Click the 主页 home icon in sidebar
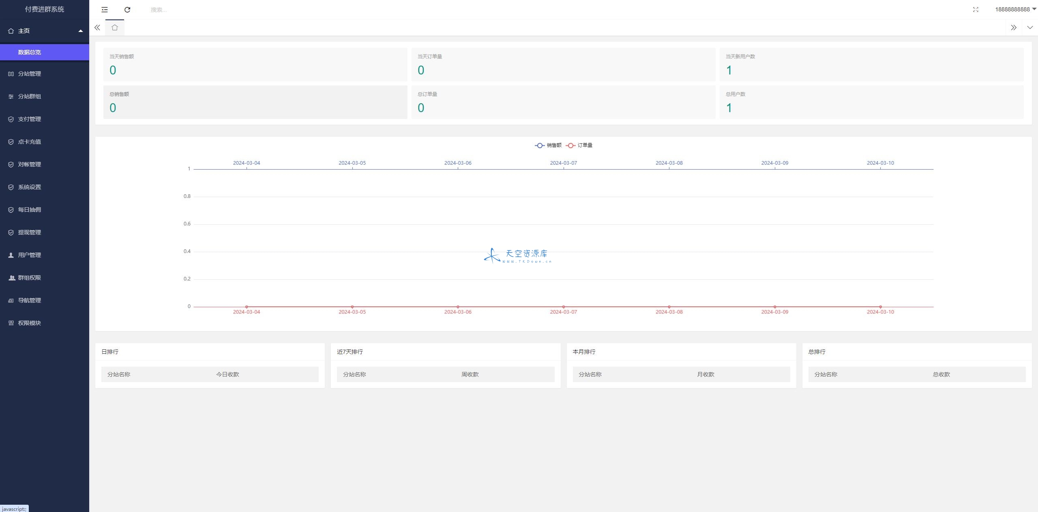 pyautogui.click(x=11, y=31)
